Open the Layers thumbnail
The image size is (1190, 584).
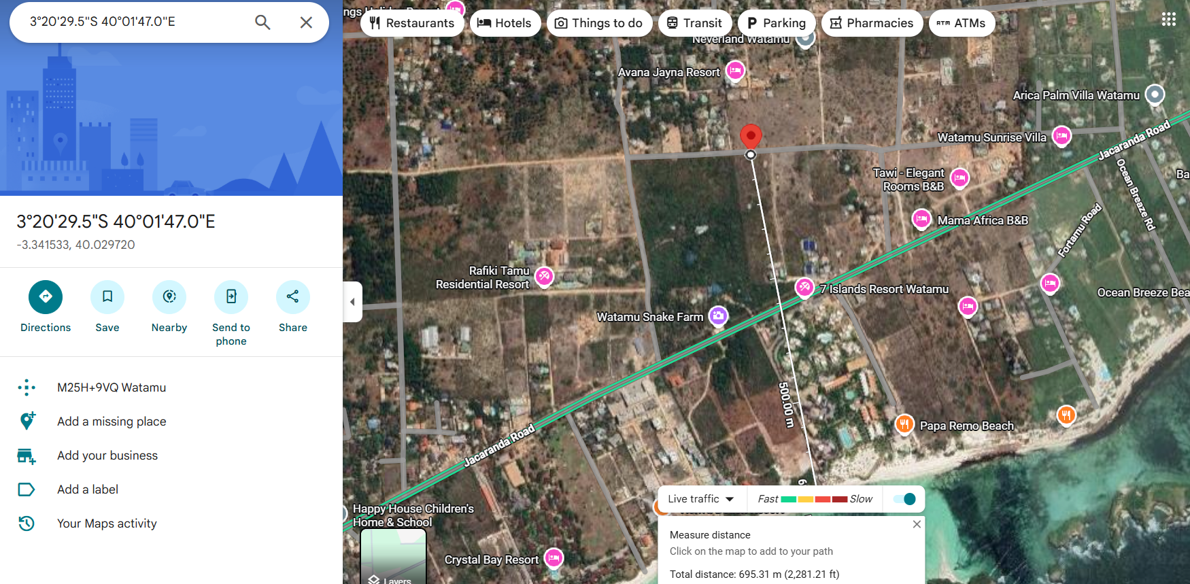393,556
